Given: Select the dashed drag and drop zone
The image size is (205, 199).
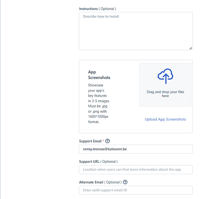Looking at the screenshot, I should pos(165,85).
